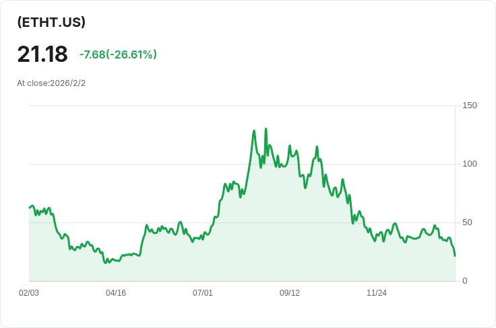Click the final endpoint of price line
This screenshot has width=496, height=328.
455,256
